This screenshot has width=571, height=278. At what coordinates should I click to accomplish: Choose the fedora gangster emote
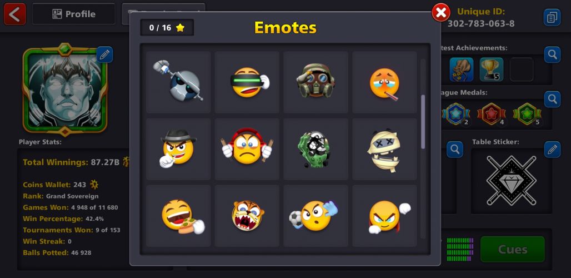(178, 149)
